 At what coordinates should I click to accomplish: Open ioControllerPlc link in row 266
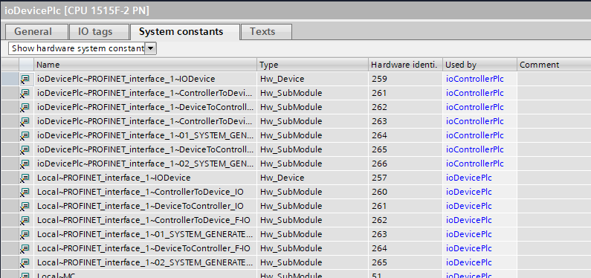coord(475,164)
